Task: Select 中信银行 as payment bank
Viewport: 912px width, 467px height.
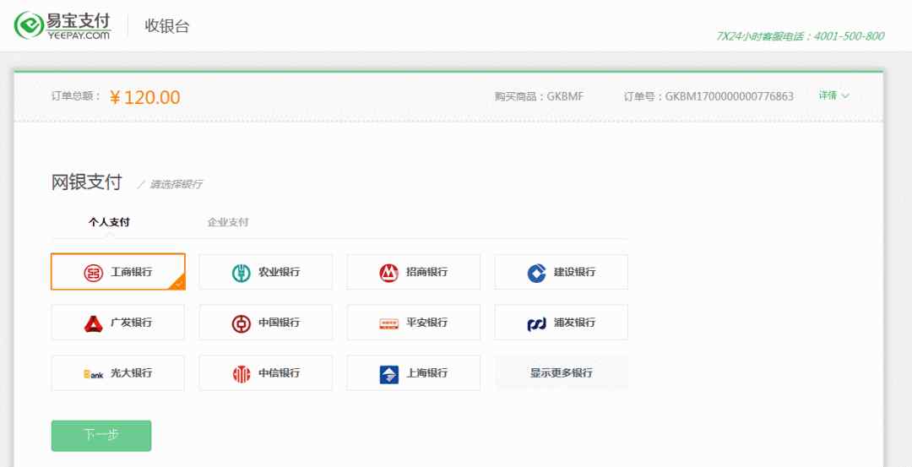Action: pos(266,373)
